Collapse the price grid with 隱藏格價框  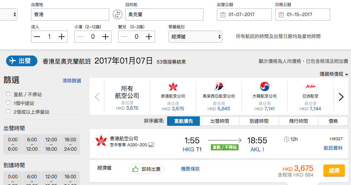point(334,74)
